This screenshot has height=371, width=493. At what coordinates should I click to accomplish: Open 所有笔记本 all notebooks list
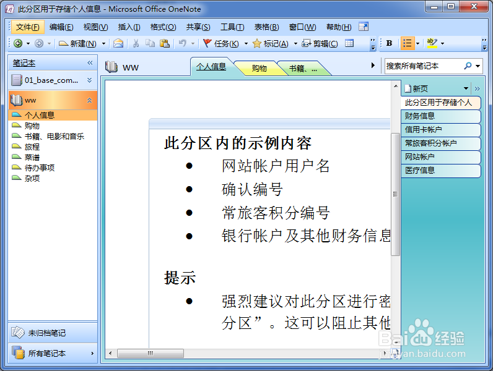[x=53, y=354]
